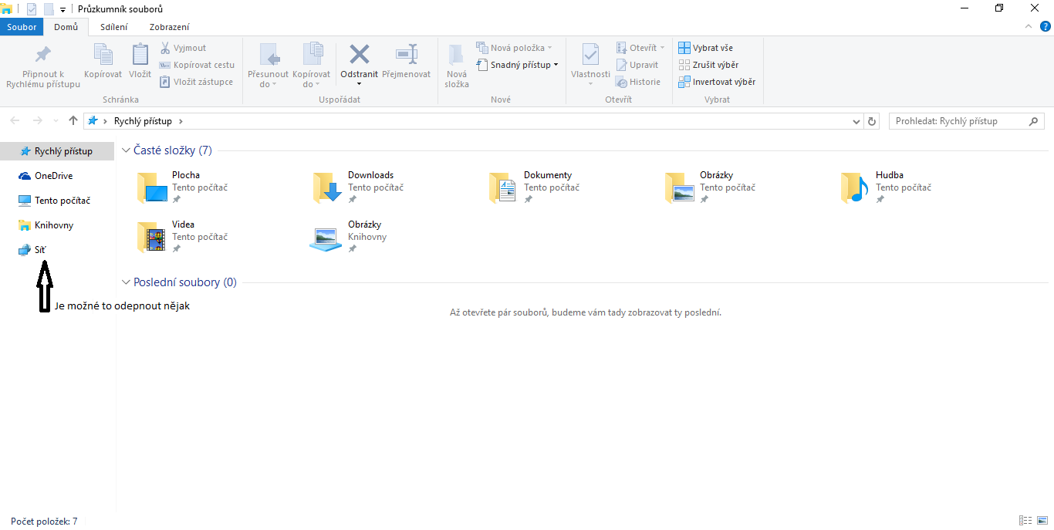This screenshot has width=1054, height=530.
Task: Open the Snadný přístup dropdown
Action: pos(517,65)
